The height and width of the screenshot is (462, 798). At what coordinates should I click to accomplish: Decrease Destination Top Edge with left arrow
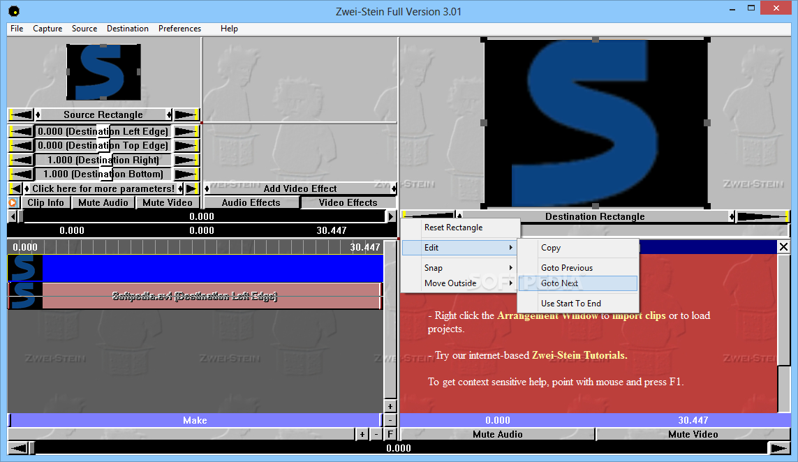[22, 146]
